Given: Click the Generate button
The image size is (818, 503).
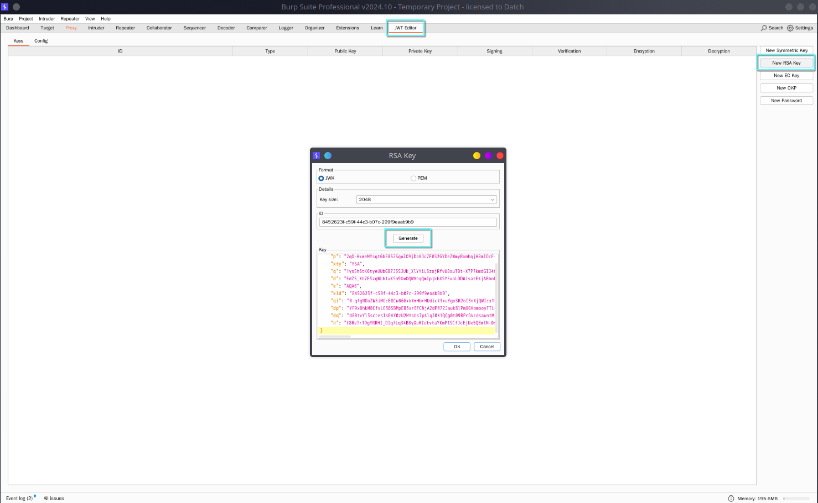Looking at the screenshot, I should tap(408, 238).
